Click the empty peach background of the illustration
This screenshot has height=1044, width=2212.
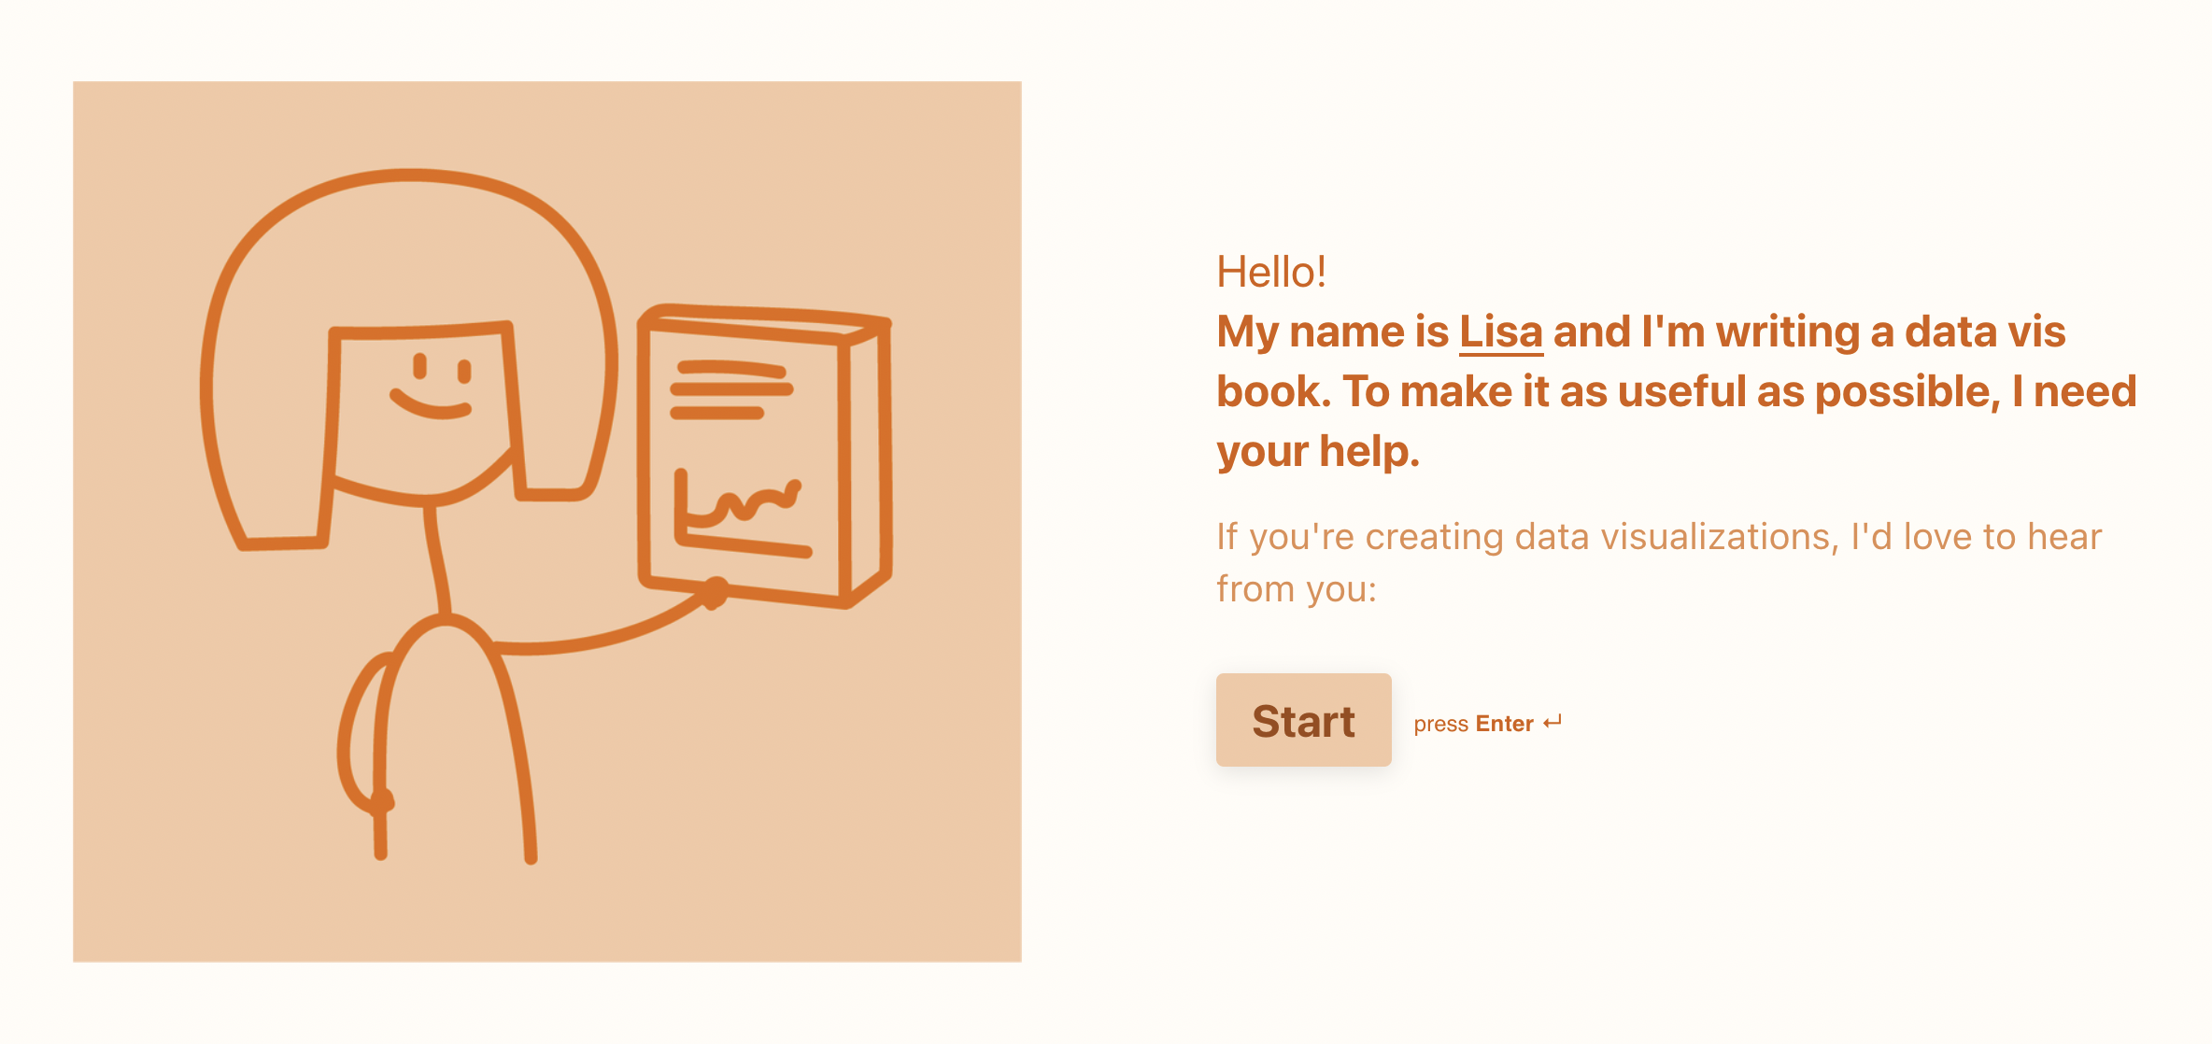point(794,794)
